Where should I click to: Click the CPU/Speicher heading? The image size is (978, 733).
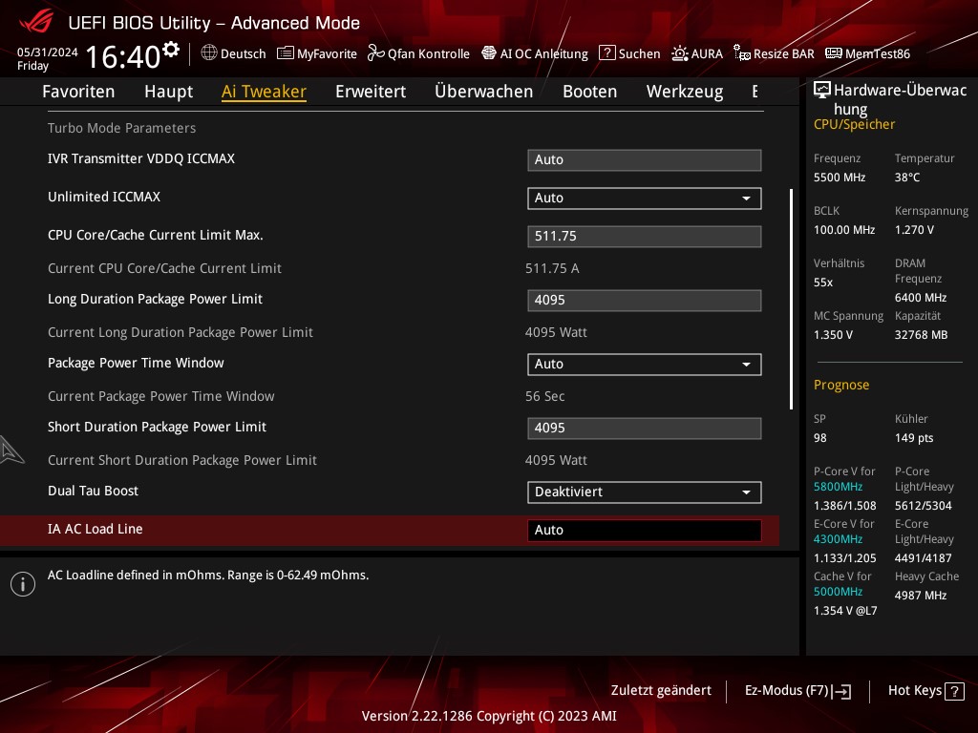pos(854,124)
